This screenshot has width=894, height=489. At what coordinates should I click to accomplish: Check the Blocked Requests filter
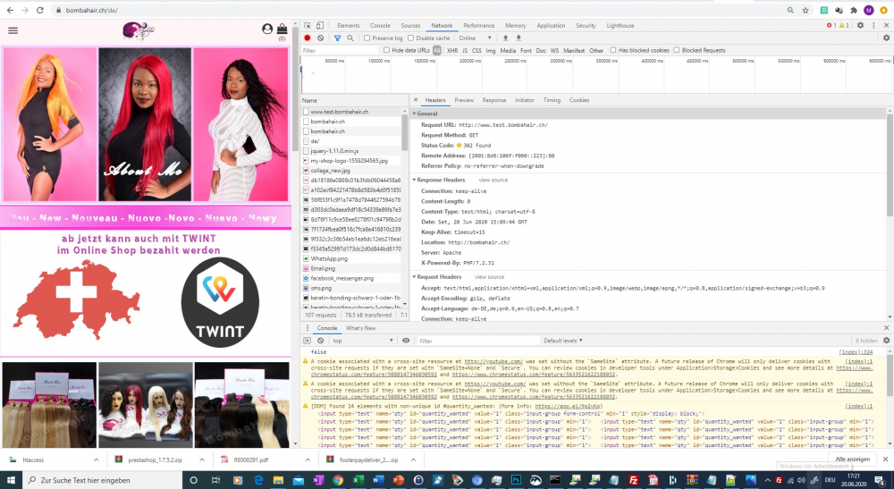pyautogui.click(x=677, y=50)
